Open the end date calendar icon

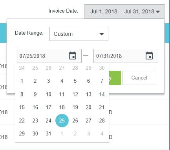(149, 56)
